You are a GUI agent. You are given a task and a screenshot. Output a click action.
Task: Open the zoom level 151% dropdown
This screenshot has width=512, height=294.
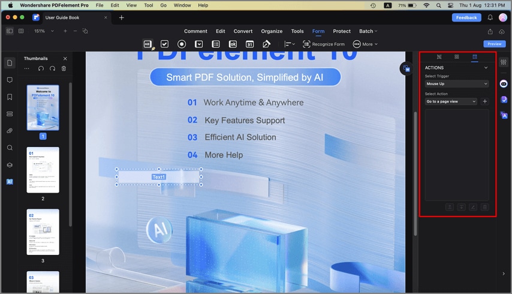click(44, 31)
